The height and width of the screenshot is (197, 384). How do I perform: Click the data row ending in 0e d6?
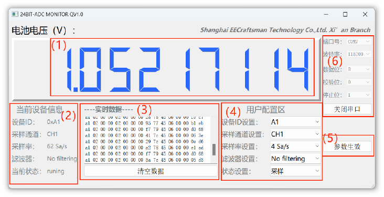144,141
